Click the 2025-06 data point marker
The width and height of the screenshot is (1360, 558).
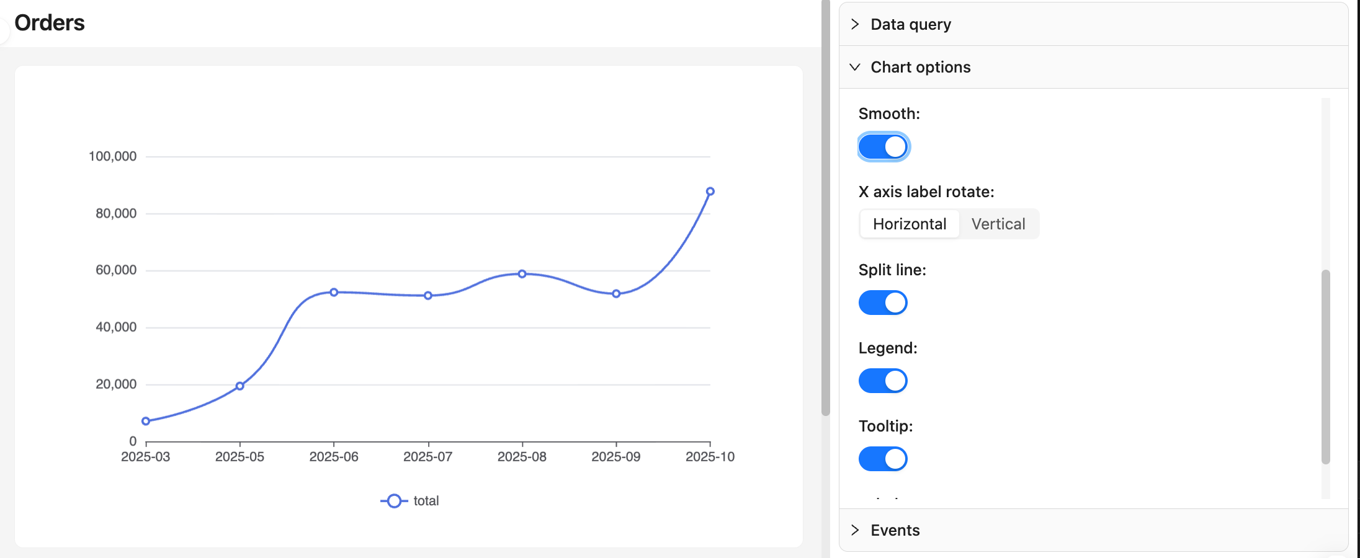point(334,292)
